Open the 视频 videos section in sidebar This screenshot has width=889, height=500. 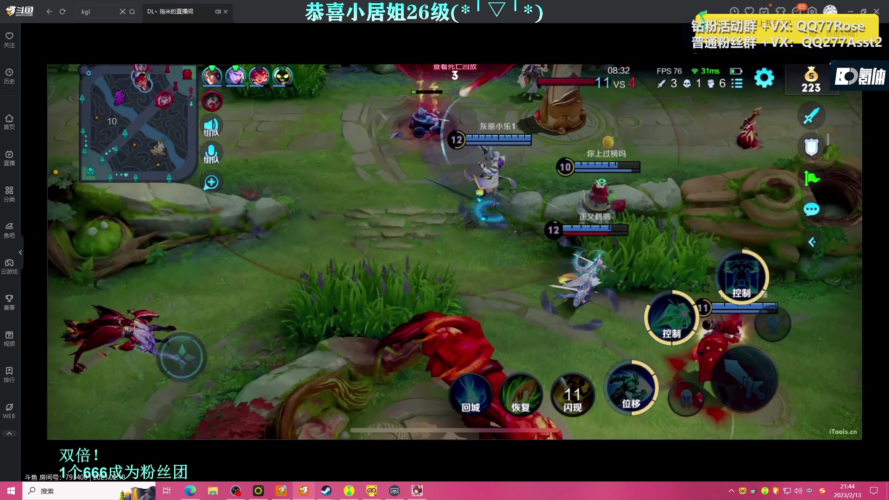(x=9, y=338)
